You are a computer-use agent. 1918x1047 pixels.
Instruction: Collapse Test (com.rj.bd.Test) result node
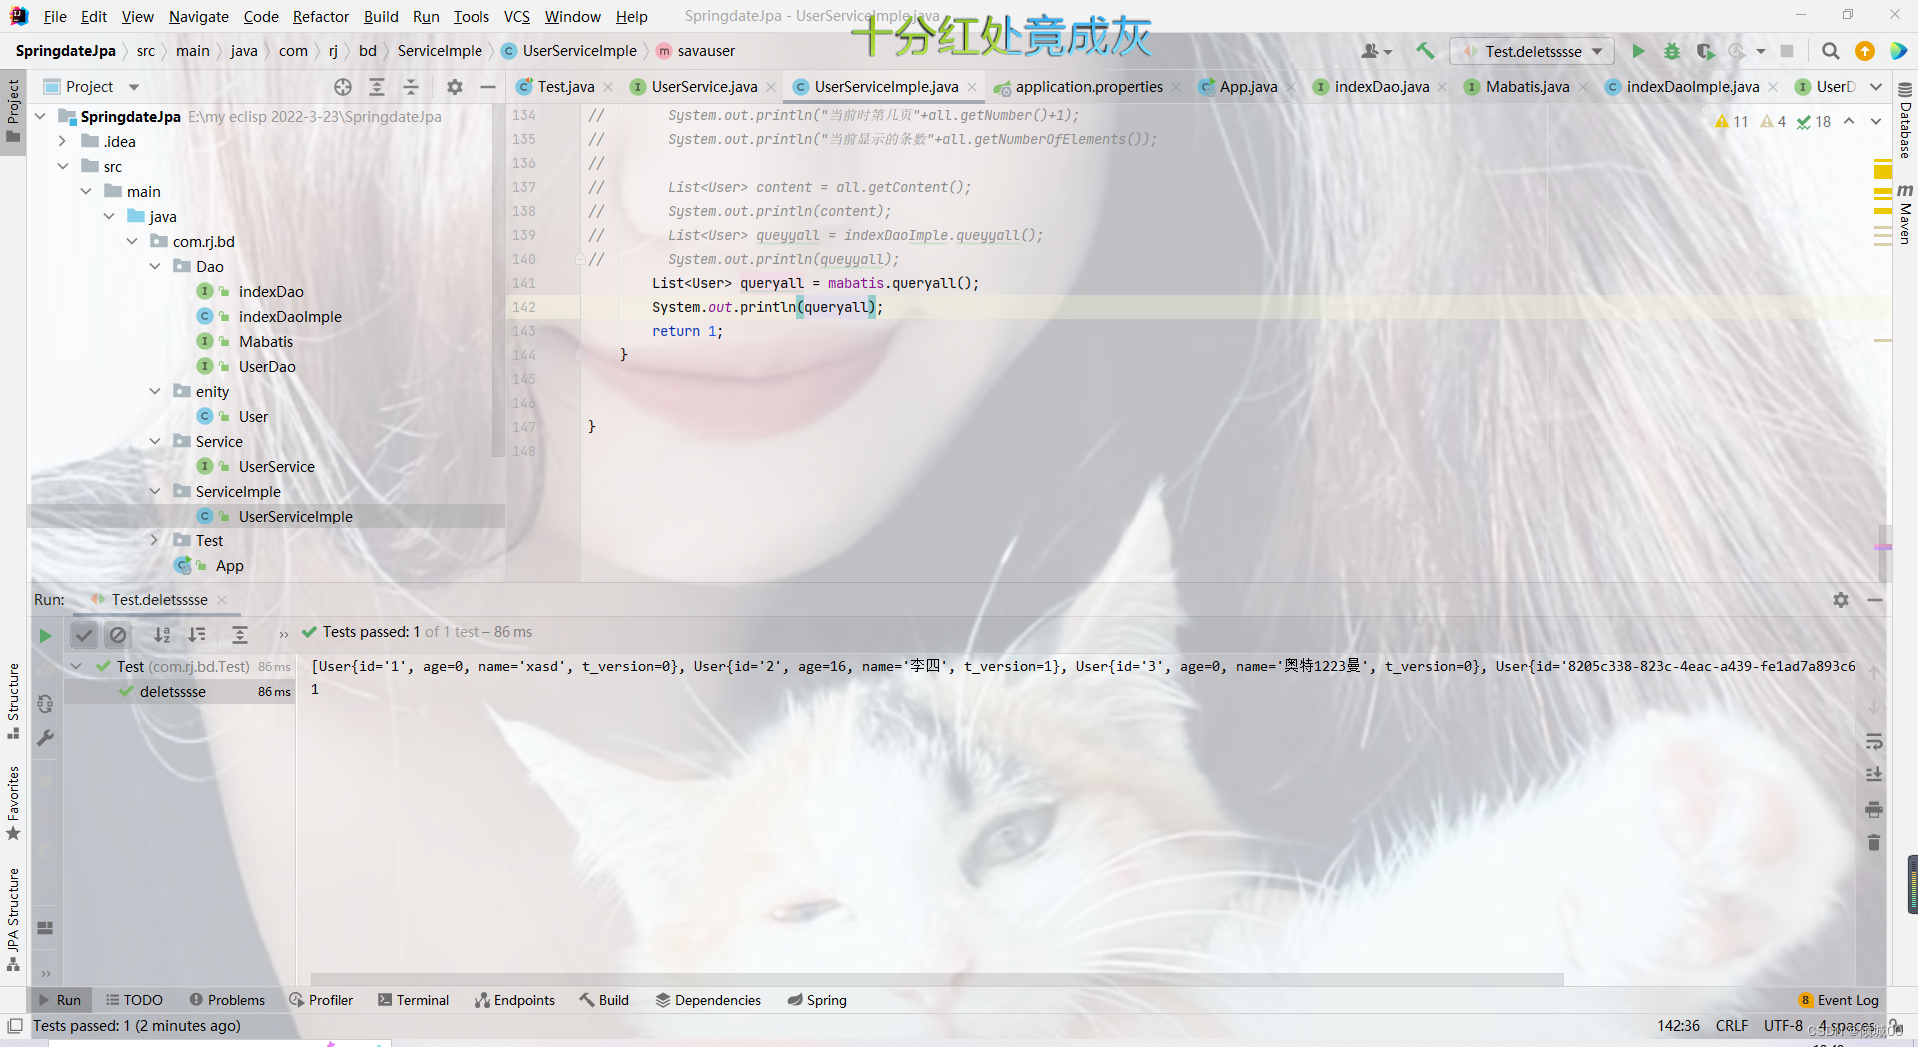pyautogui.click(x=77, y=666)
